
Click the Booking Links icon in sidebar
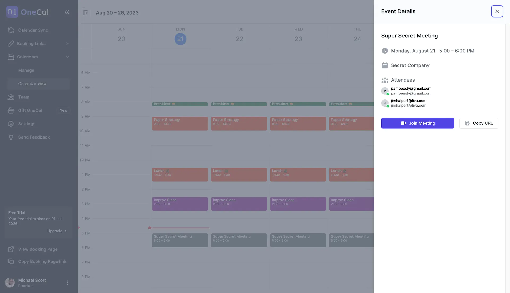pyautogui.click(x=11, y=43)
